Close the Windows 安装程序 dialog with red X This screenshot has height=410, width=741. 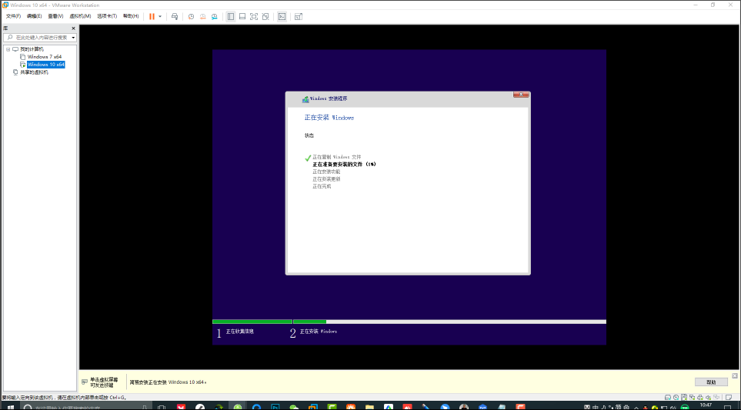tap(521, 95)
